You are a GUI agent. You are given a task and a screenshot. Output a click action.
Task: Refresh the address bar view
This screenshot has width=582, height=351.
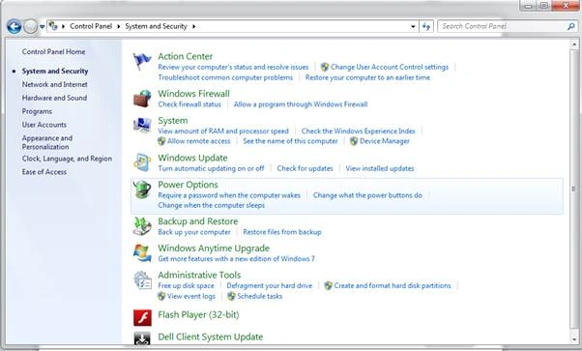[426, 26]
